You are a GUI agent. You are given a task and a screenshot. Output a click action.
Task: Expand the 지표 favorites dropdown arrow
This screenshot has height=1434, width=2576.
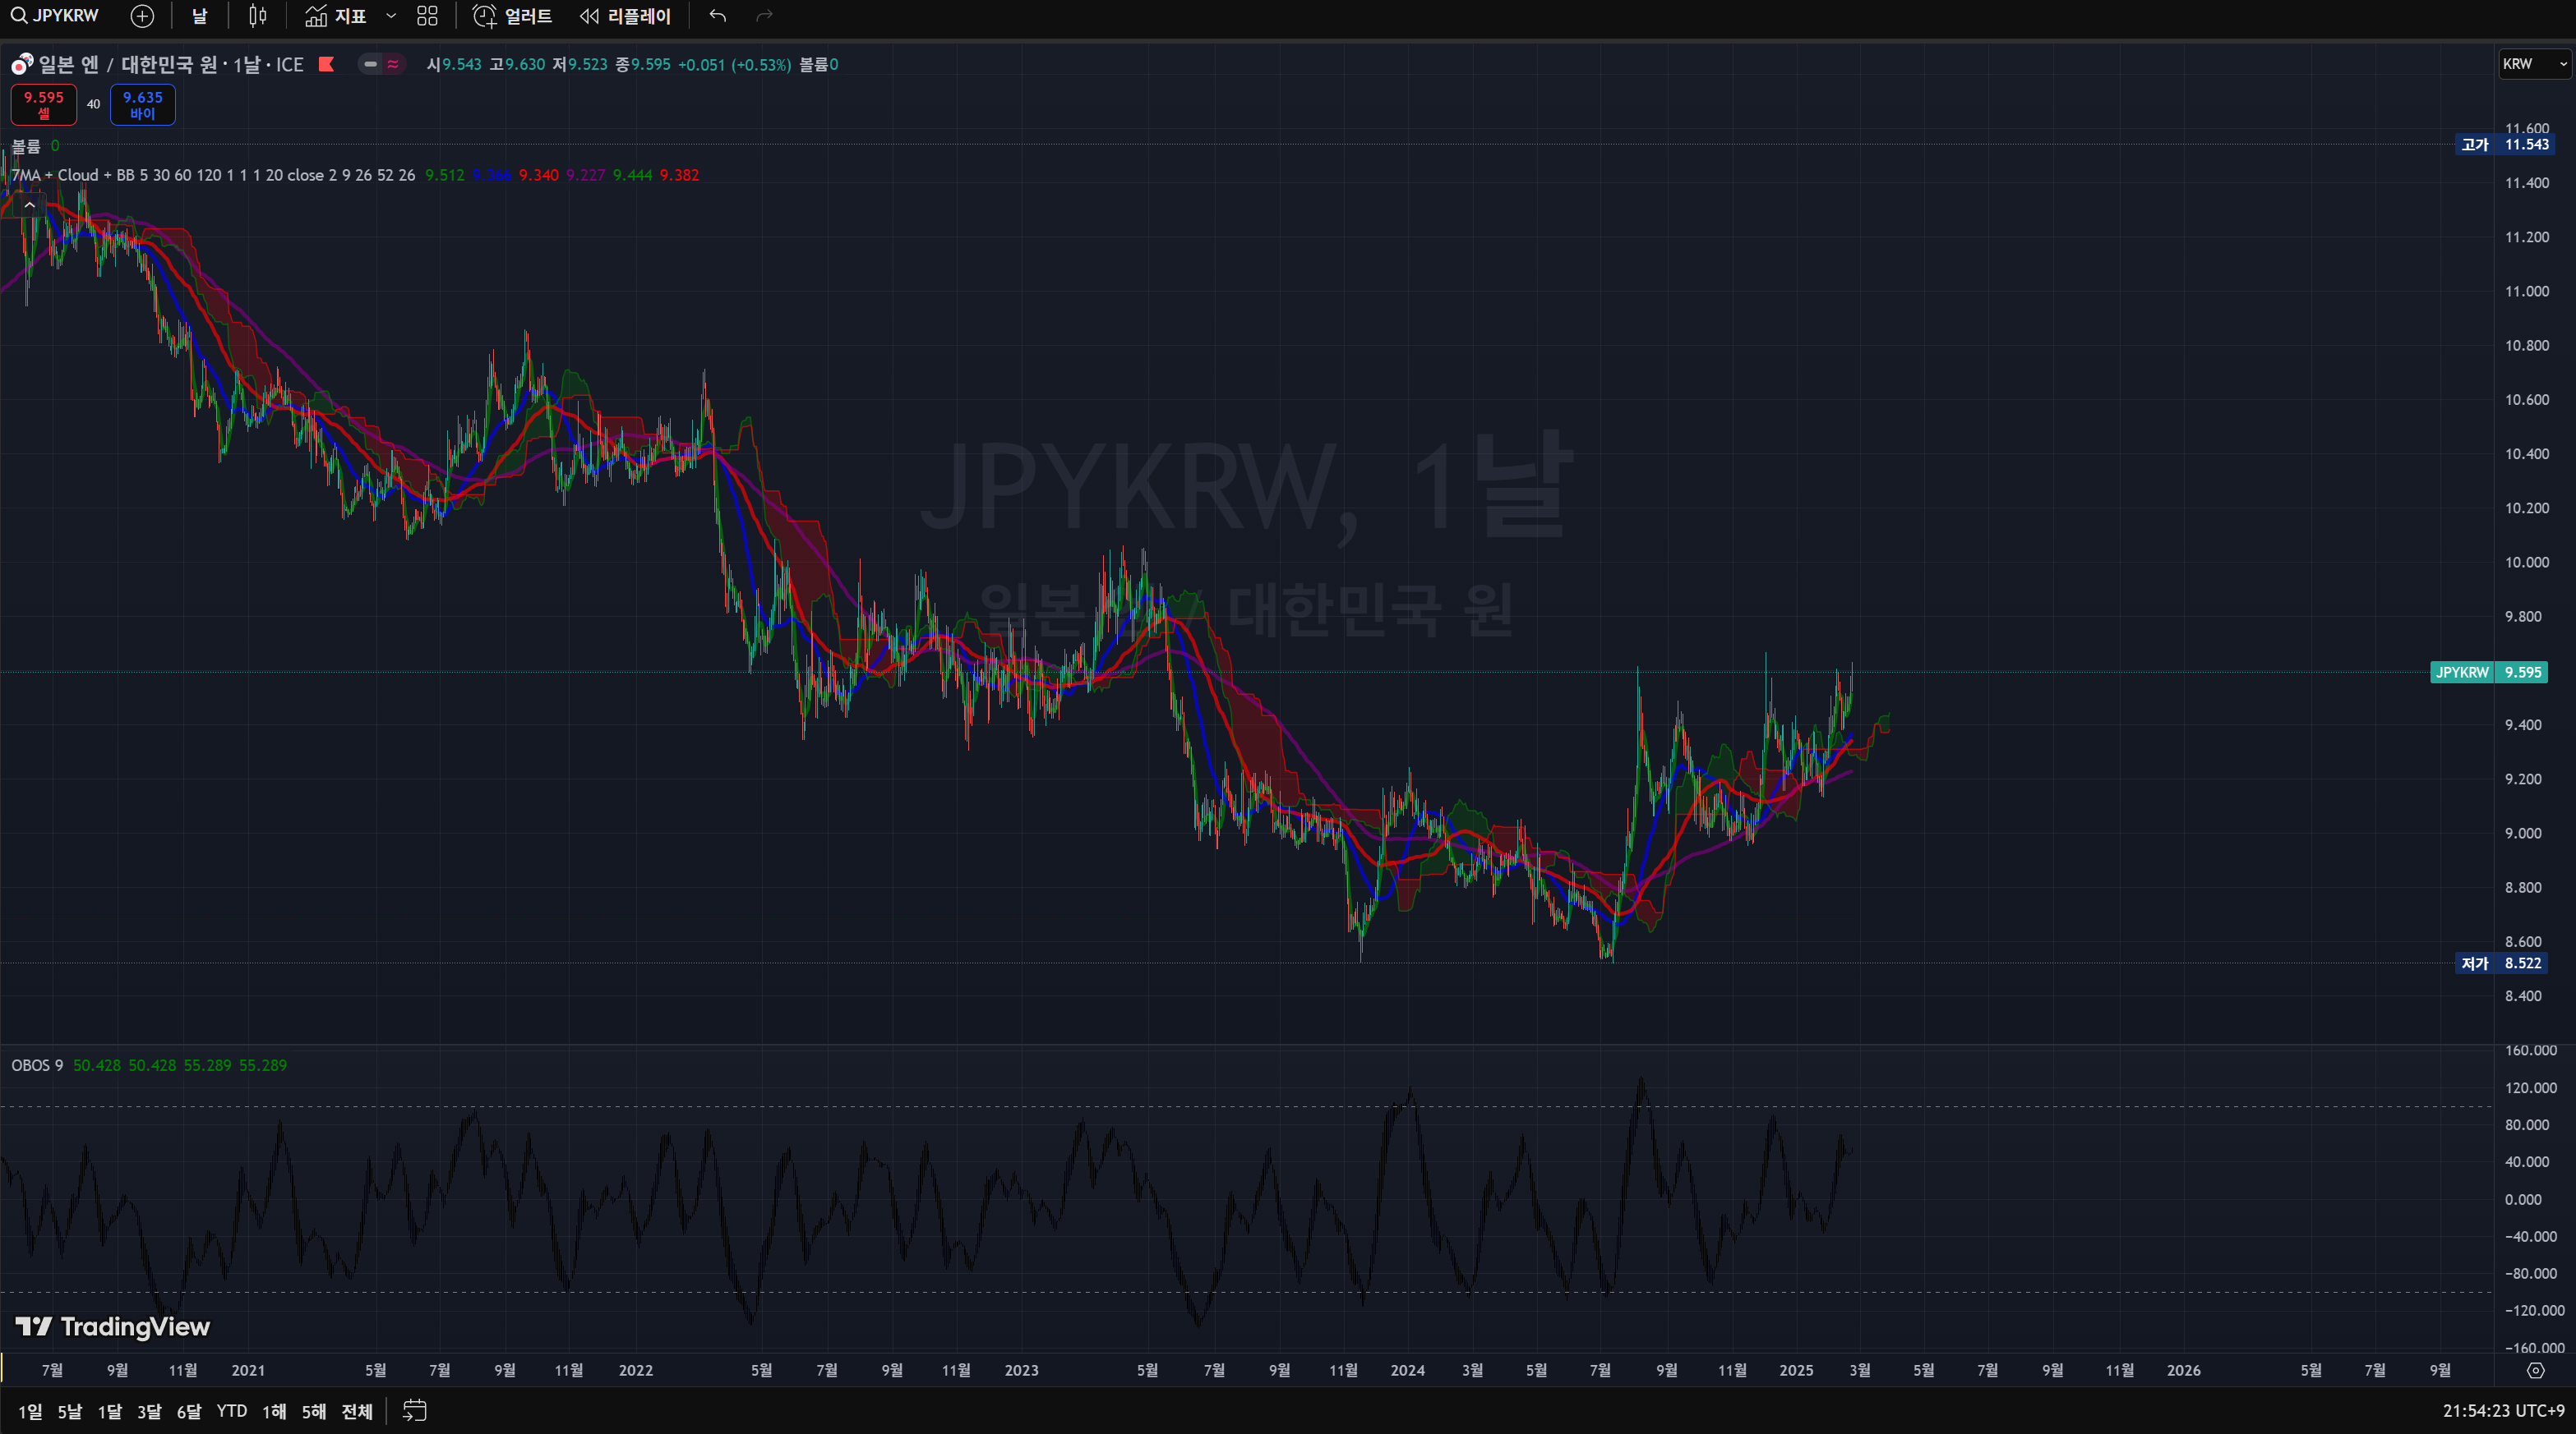(x=391, y=16)
